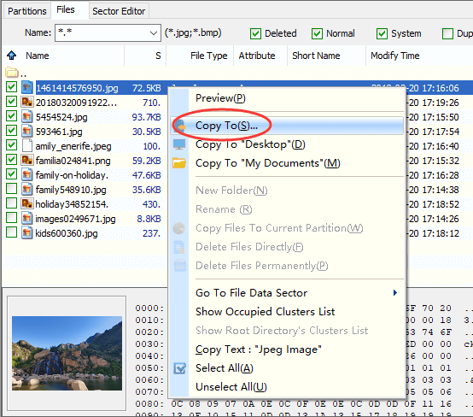Check the checkbox for holiday34852154
The height and width of the screenshot is (417, 473).
pos(11,203)
